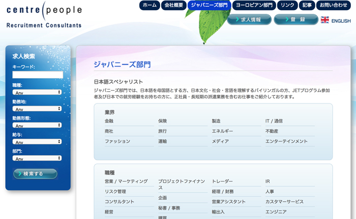Open the 製造 industry link
The width and height of the screenshot is (356, 219).
point(216,121)
